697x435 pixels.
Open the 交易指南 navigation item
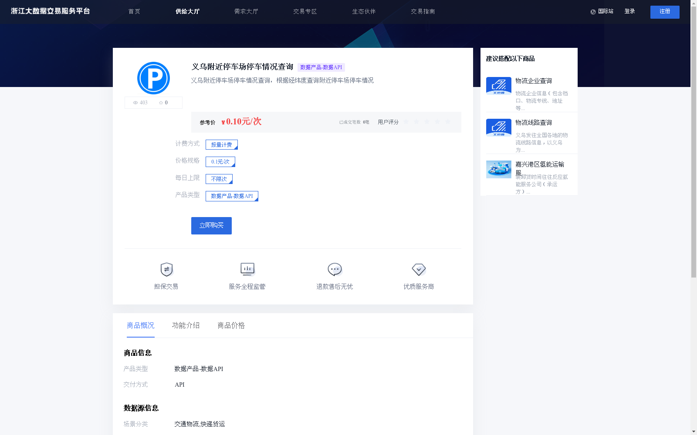tap(423, 12)
